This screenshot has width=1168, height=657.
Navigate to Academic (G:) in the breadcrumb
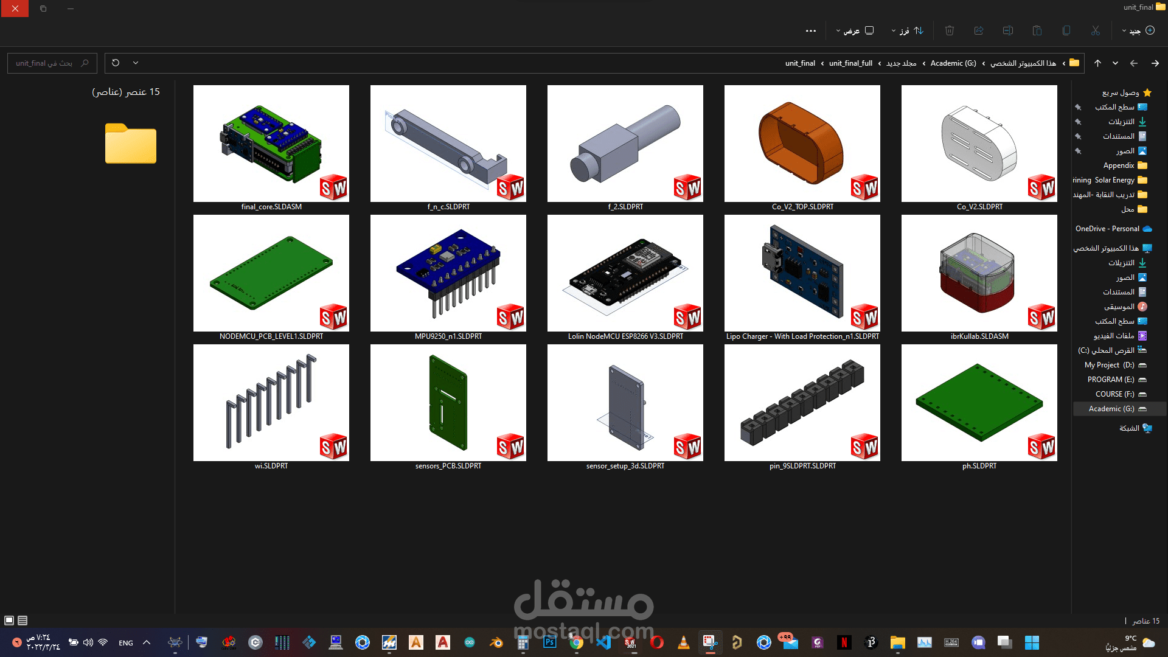click(x=953, y=63)
